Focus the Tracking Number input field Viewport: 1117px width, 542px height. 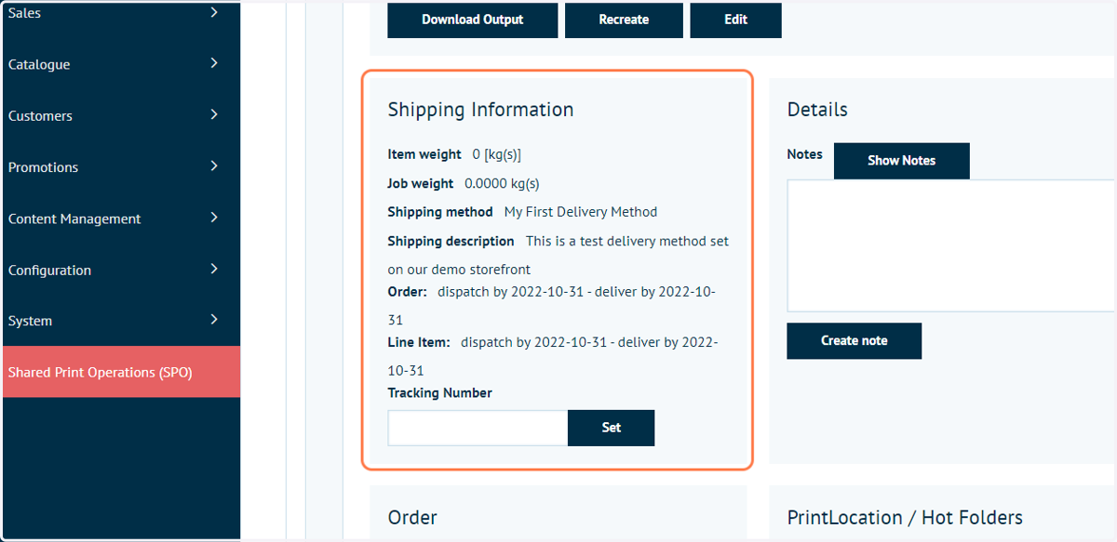478,428
